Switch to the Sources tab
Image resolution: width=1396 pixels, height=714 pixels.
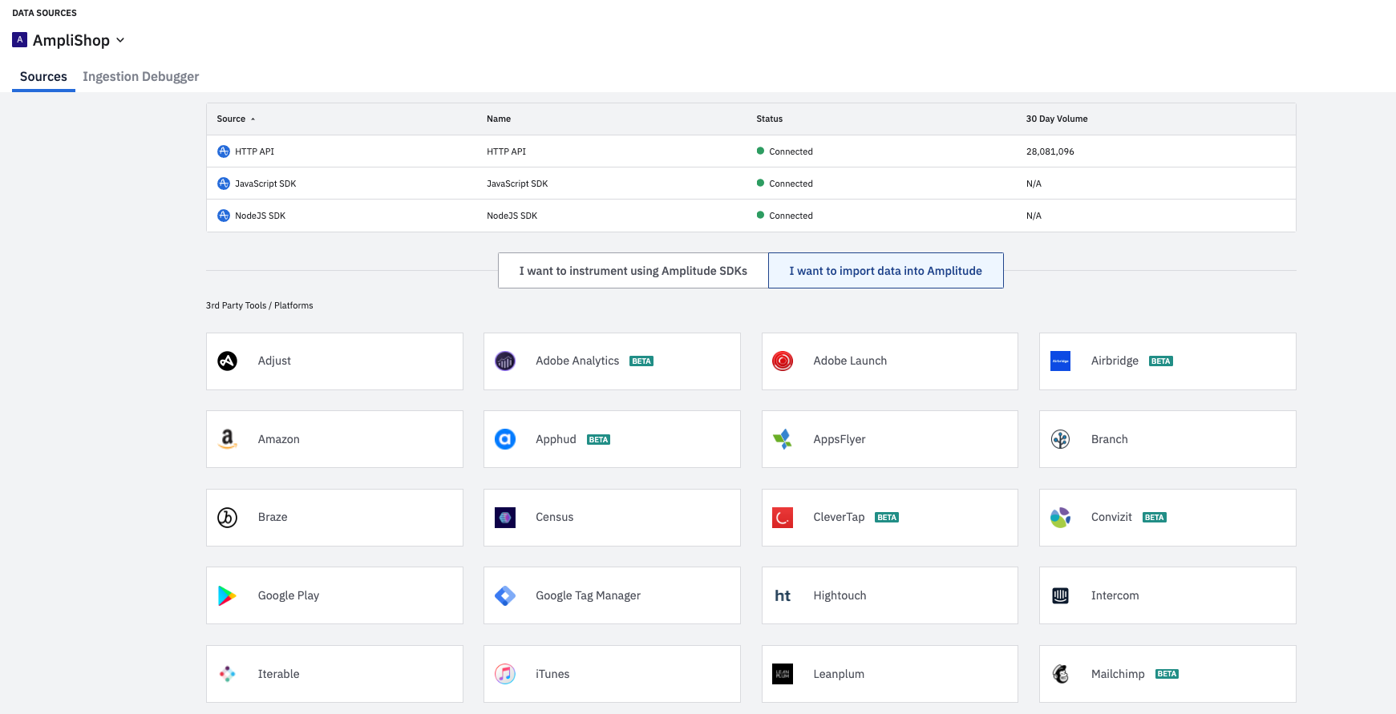point(43,77)
